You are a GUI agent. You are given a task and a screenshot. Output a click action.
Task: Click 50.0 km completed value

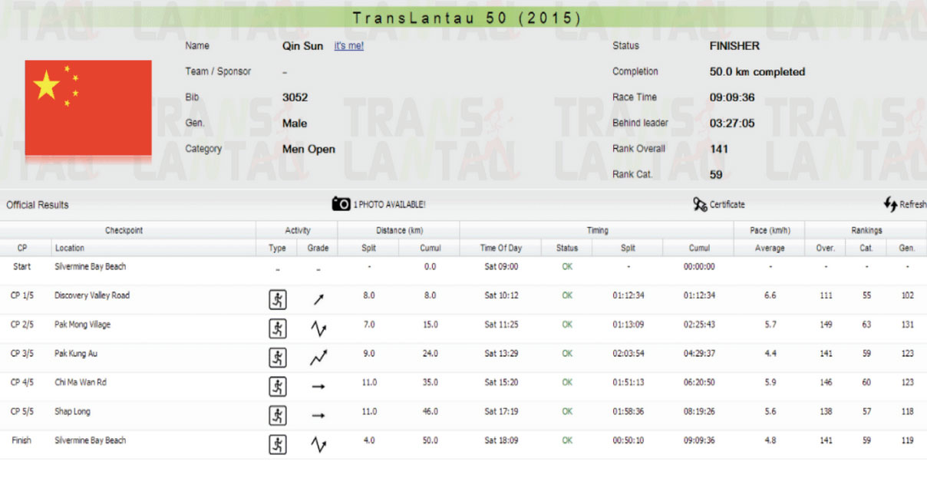(757, 71)
